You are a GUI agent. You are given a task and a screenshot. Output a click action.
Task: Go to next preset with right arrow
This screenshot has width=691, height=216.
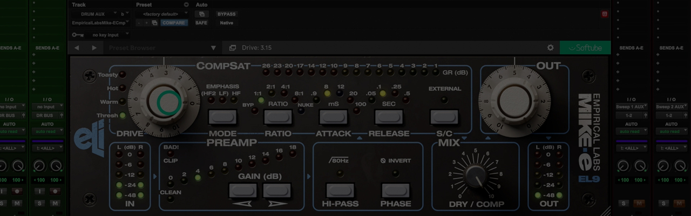[94, 48]
